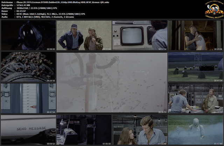The height and width of the screenshot is (146, 224).
Task: Select the Dateigröße value 57561.43 MB
Action: (x=23, y=5)
